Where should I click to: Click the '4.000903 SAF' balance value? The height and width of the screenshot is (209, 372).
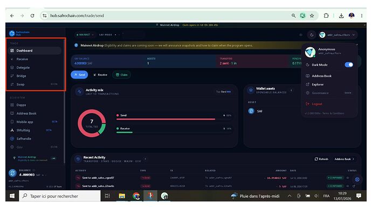[83, 63]
